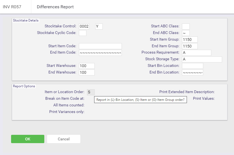234x155 pixels.
Task: Focus the Start ABC Class box
Action: coord(186,27)
